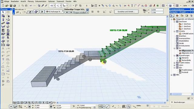The image size is (194, 109).
Task: Click the eyedropper pick-up parameters icon
Action: [42, 5]
